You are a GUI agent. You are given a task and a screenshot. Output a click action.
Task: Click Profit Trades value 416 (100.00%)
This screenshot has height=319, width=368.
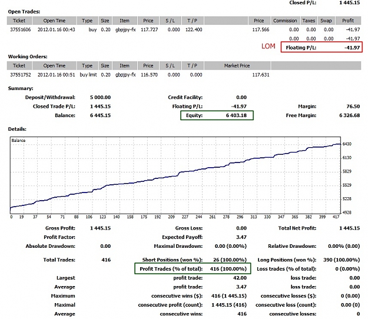pyautogui.click(x=228, y=269)
